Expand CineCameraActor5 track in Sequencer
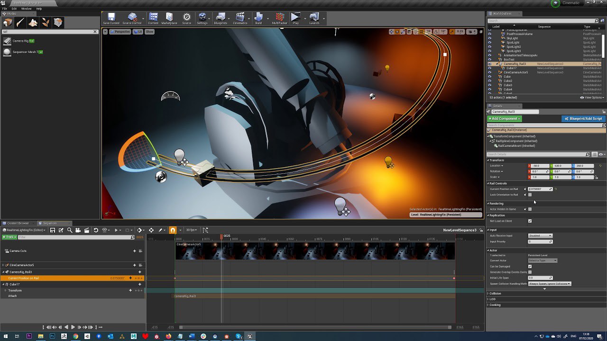 [x=3, y=265]
